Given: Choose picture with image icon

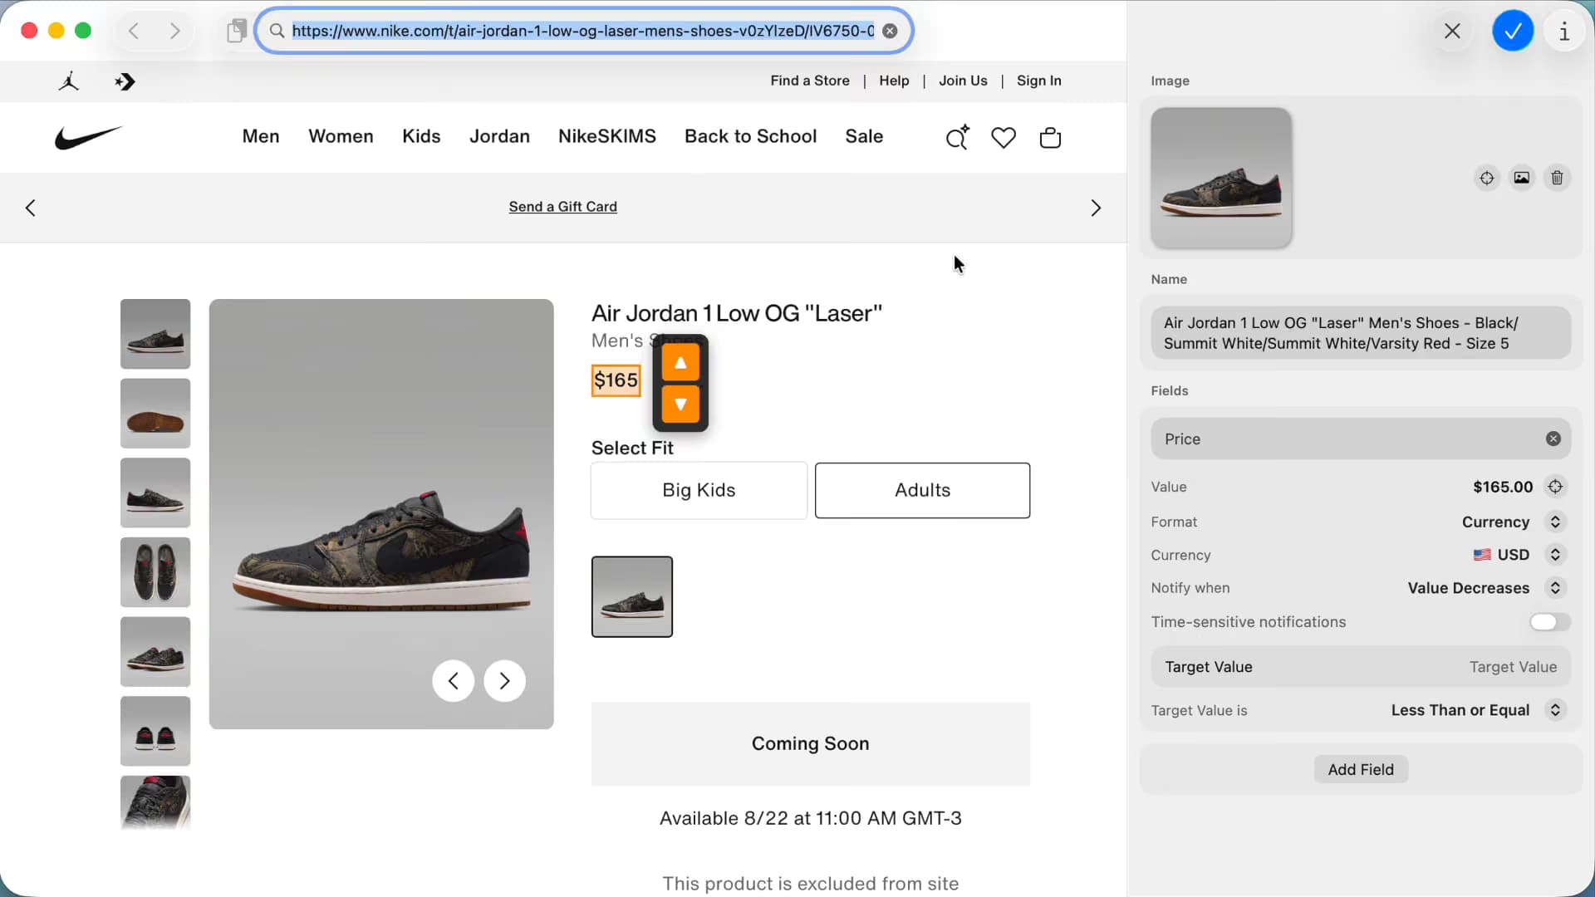Looking at the screenshot, I should (1522, 178).
